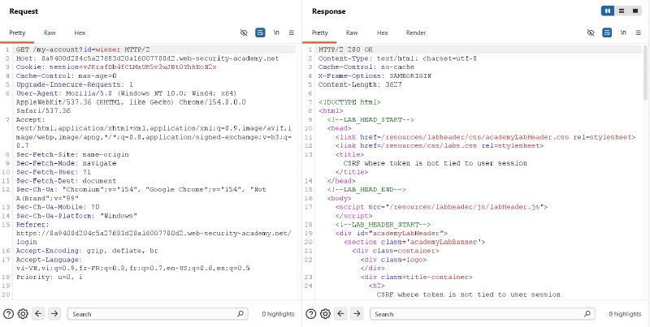Click 'Priority: u=0, i' request line
This screenshot has width=650, height=327.
[49, 277]
